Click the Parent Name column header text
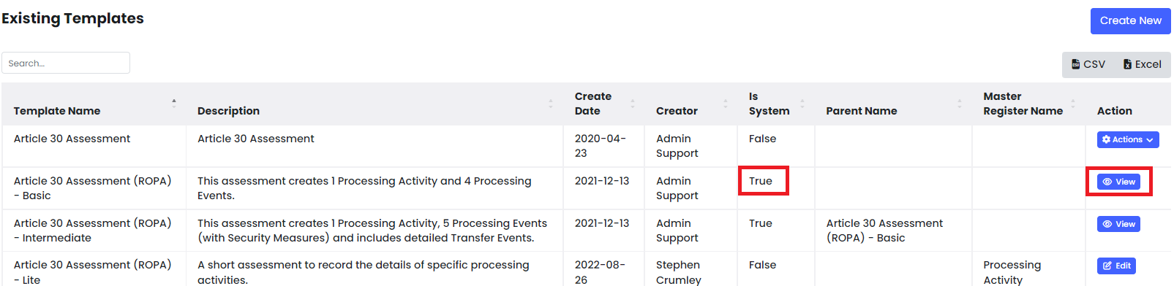Screen dimensions: 1174x286 pos(862,111)
